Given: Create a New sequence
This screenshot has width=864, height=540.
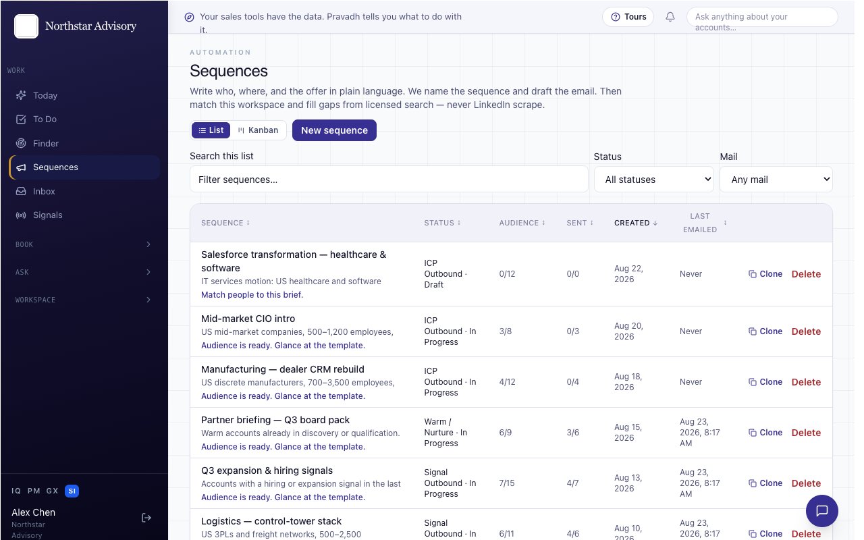Looking at the screenshot, I should [x=334, y=130].
